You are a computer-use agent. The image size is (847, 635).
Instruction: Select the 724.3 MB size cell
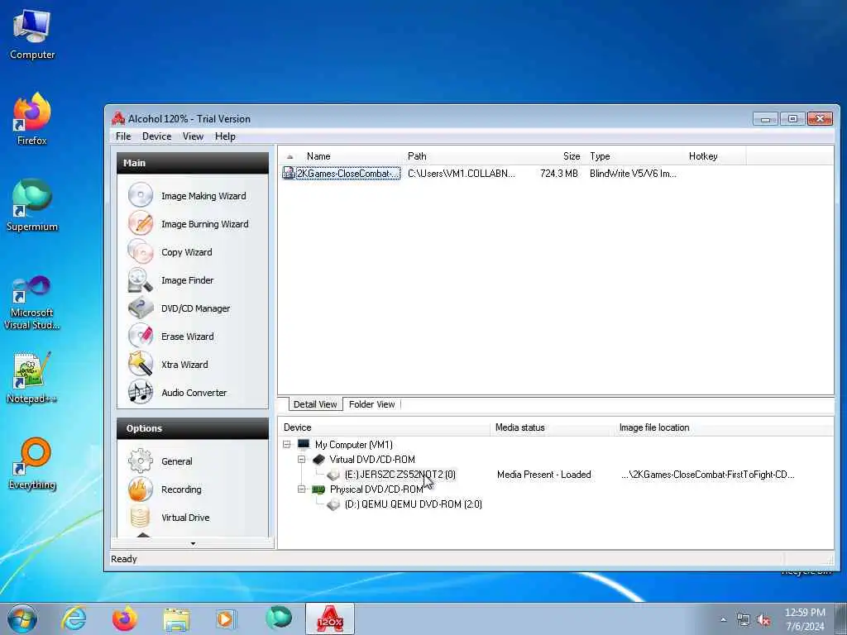559,174
